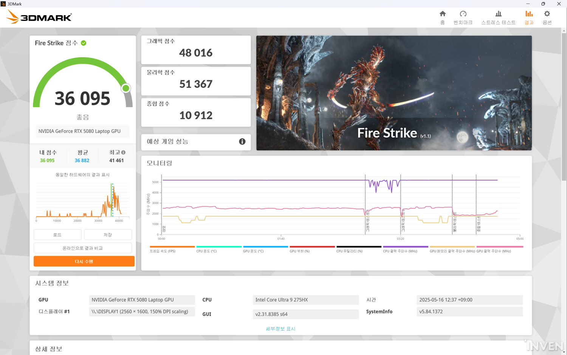
Task: Restore down the 3DMark window
Action: point(543,4)
